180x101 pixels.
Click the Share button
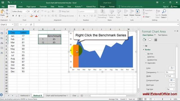[x=174, y=6]
